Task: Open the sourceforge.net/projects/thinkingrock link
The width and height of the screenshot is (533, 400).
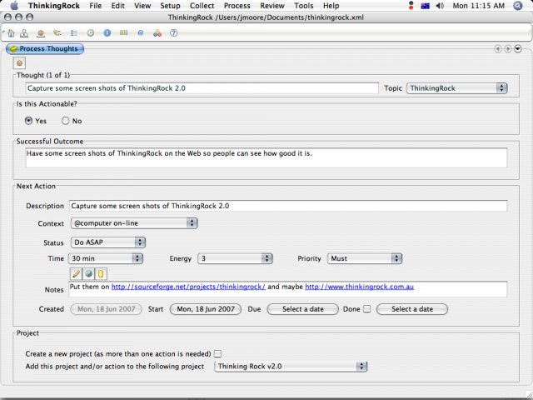Action: (x=188, y=287)
